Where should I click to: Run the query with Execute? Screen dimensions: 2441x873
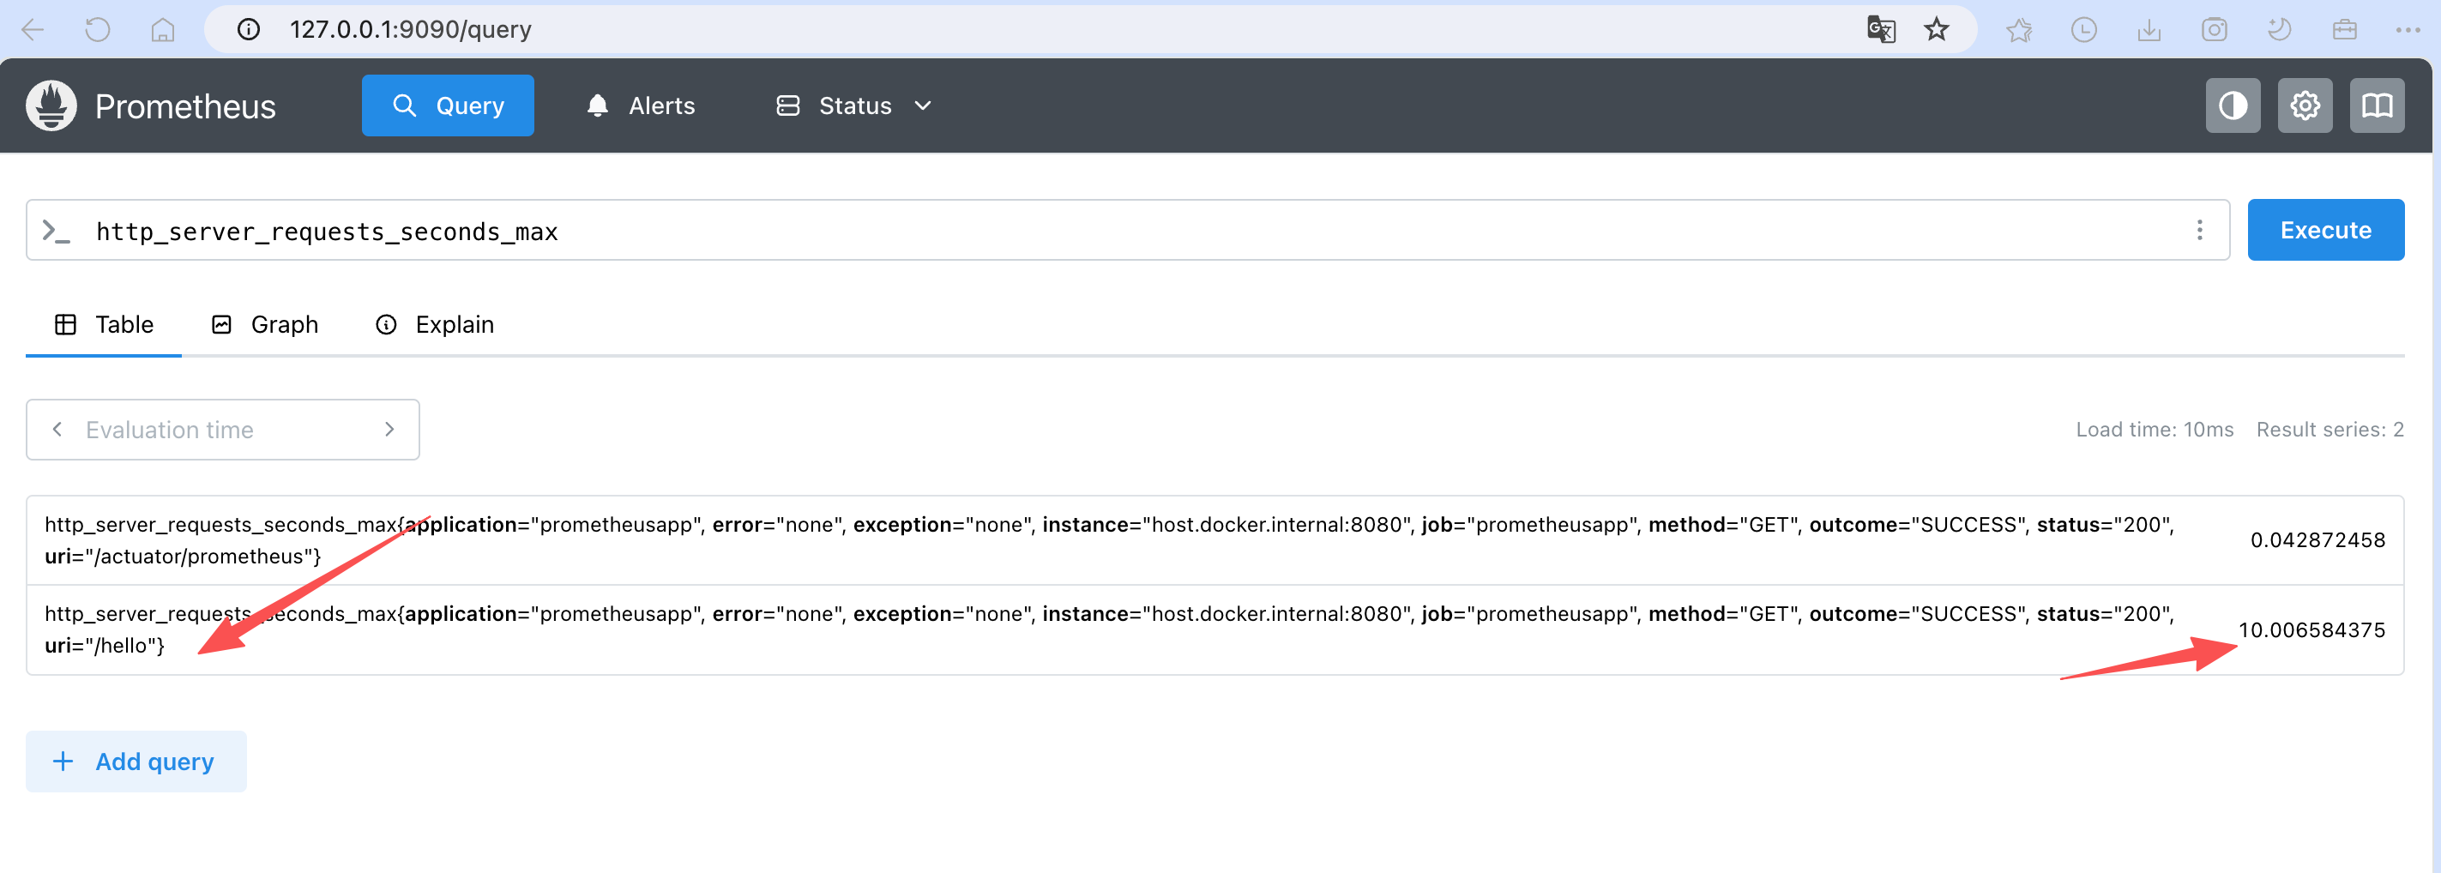2325,231
